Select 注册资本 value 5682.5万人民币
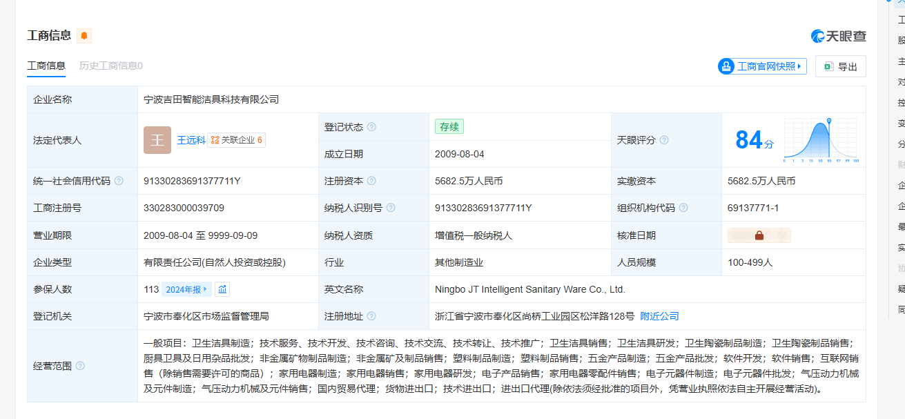This screenshot has height=419, width=905. (469, 181)
